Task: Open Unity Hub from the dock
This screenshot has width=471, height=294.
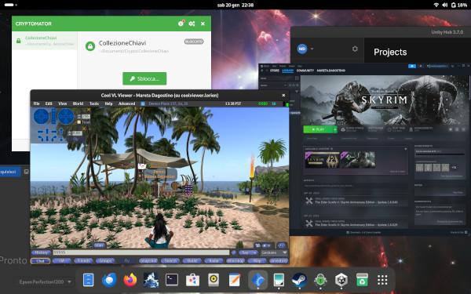Action: tap(341, 280)
